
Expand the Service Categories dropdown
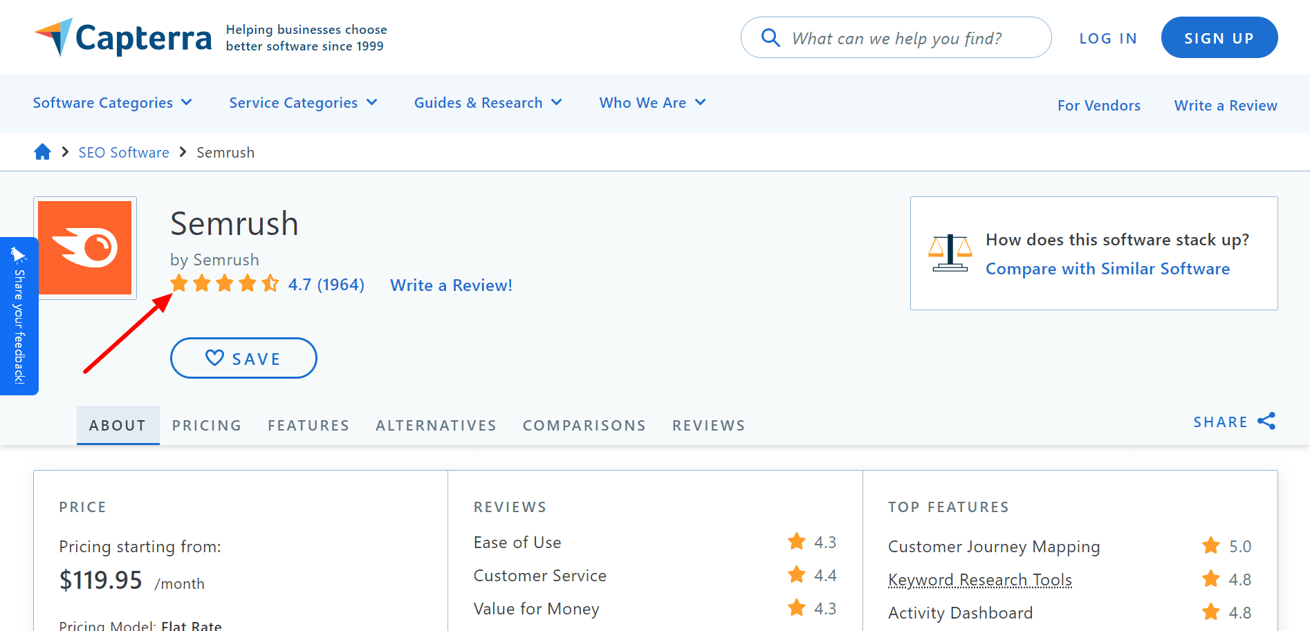coord(304,103)
